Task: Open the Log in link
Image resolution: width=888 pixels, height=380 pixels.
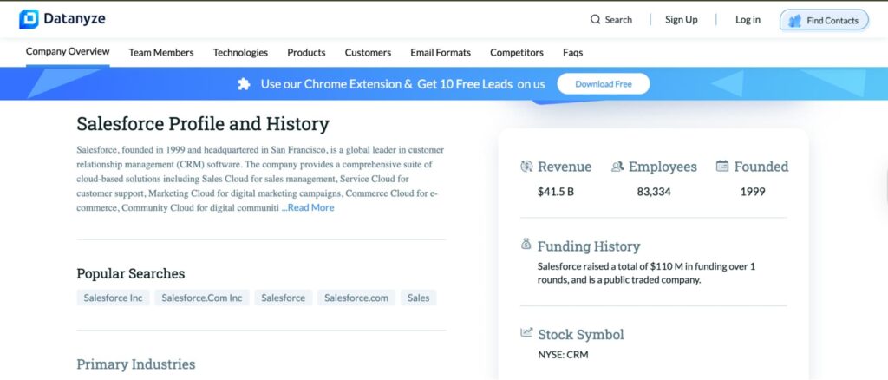Action: [x=748, y=20]
